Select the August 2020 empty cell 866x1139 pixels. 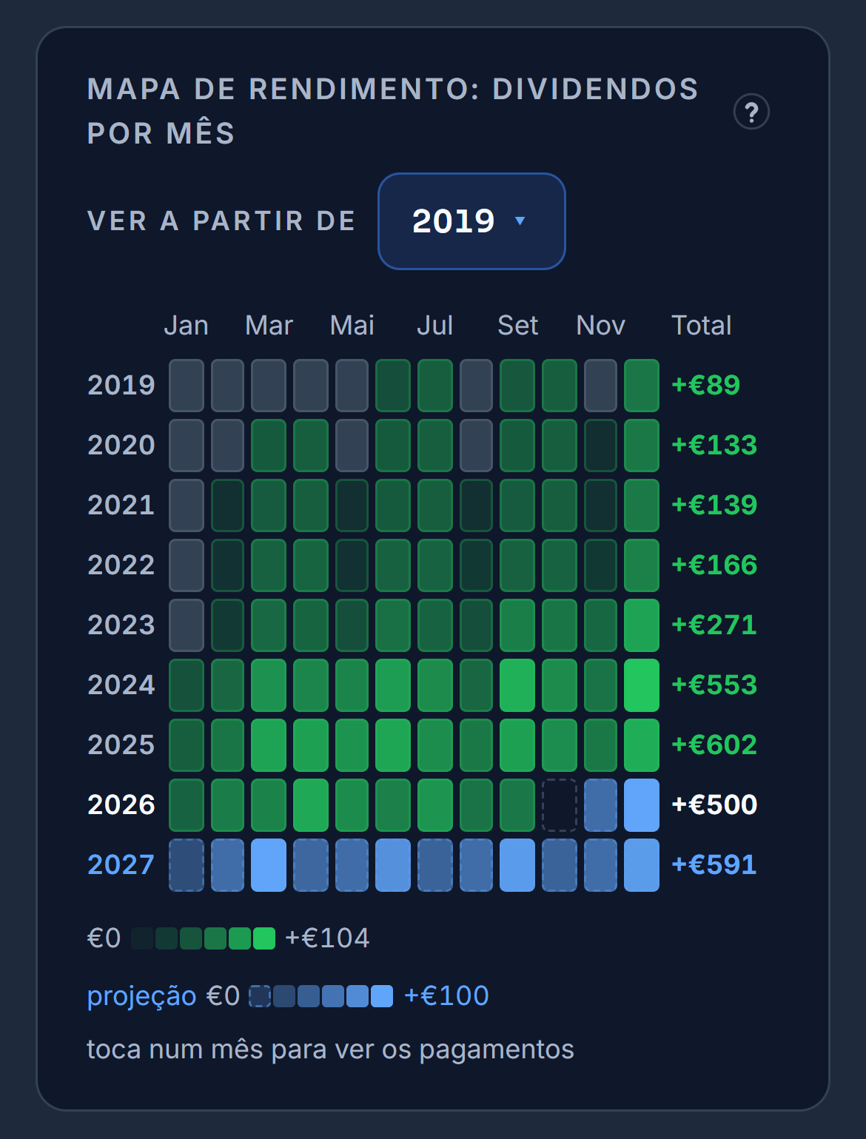click(x=475, y=446)
